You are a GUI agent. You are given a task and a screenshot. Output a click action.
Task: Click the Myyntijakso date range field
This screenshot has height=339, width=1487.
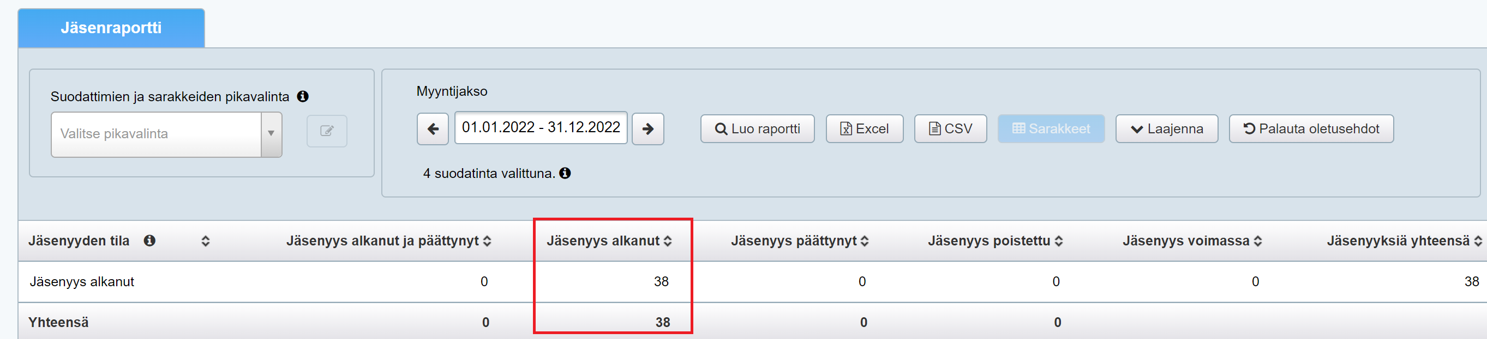click(x=541, y=128)
